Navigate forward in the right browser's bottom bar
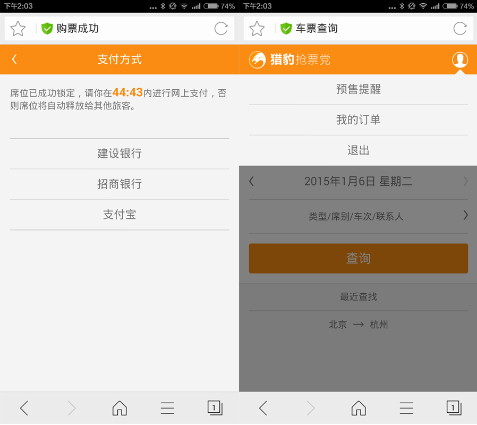 (x=311, y=409)
